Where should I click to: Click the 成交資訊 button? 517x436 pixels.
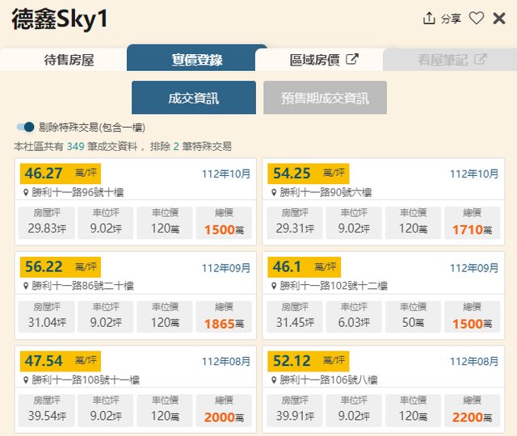(193, 98)
